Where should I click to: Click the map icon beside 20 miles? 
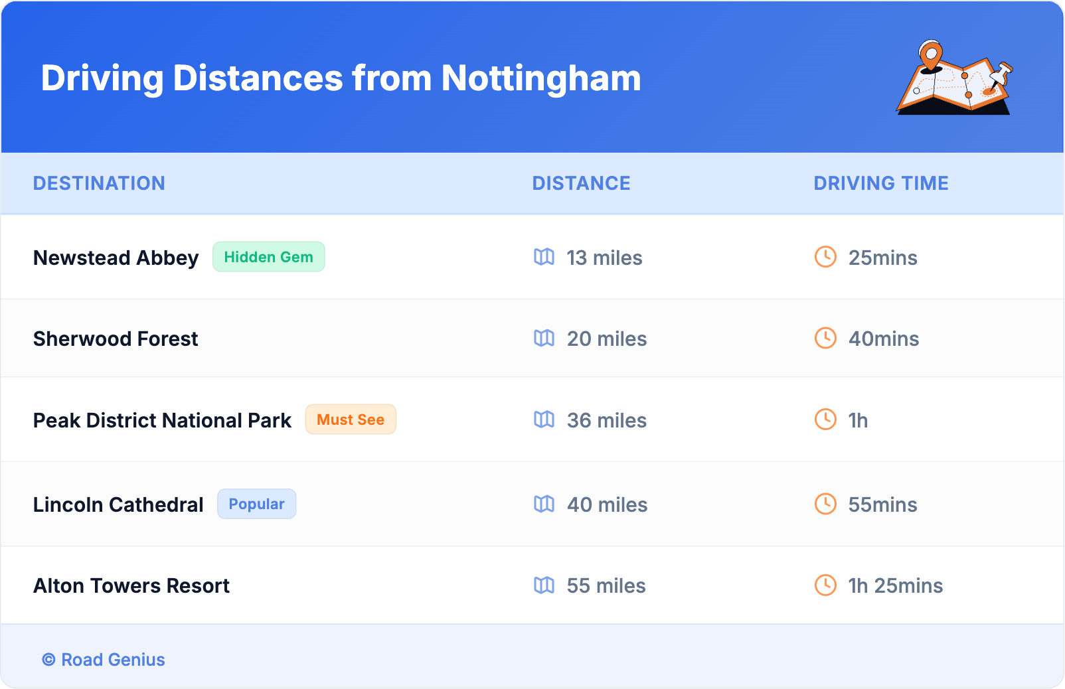click(544, 339)
